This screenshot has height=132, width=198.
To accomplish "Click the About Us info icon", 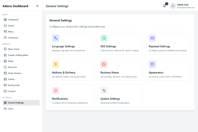I will (5, 67).
